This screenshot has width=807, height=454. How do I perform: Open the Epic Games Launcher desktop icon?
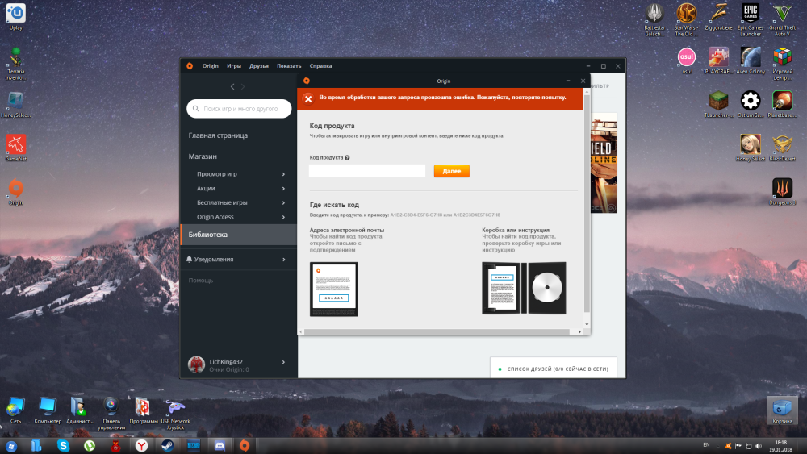[751, 19]
